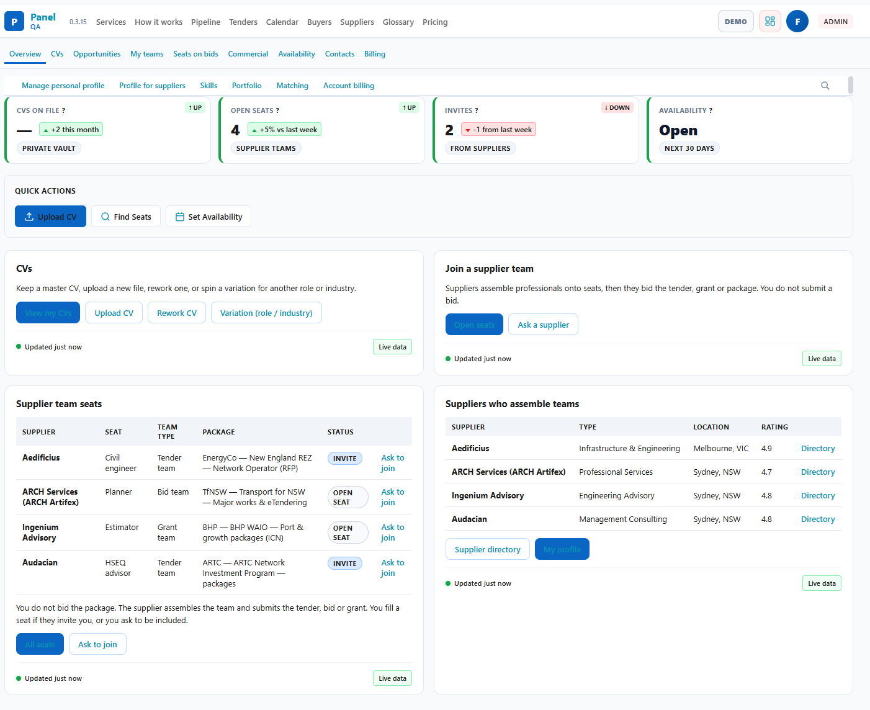Open Tenders in top navigation
Screen dimensions: 870x710
pos(243,22)
